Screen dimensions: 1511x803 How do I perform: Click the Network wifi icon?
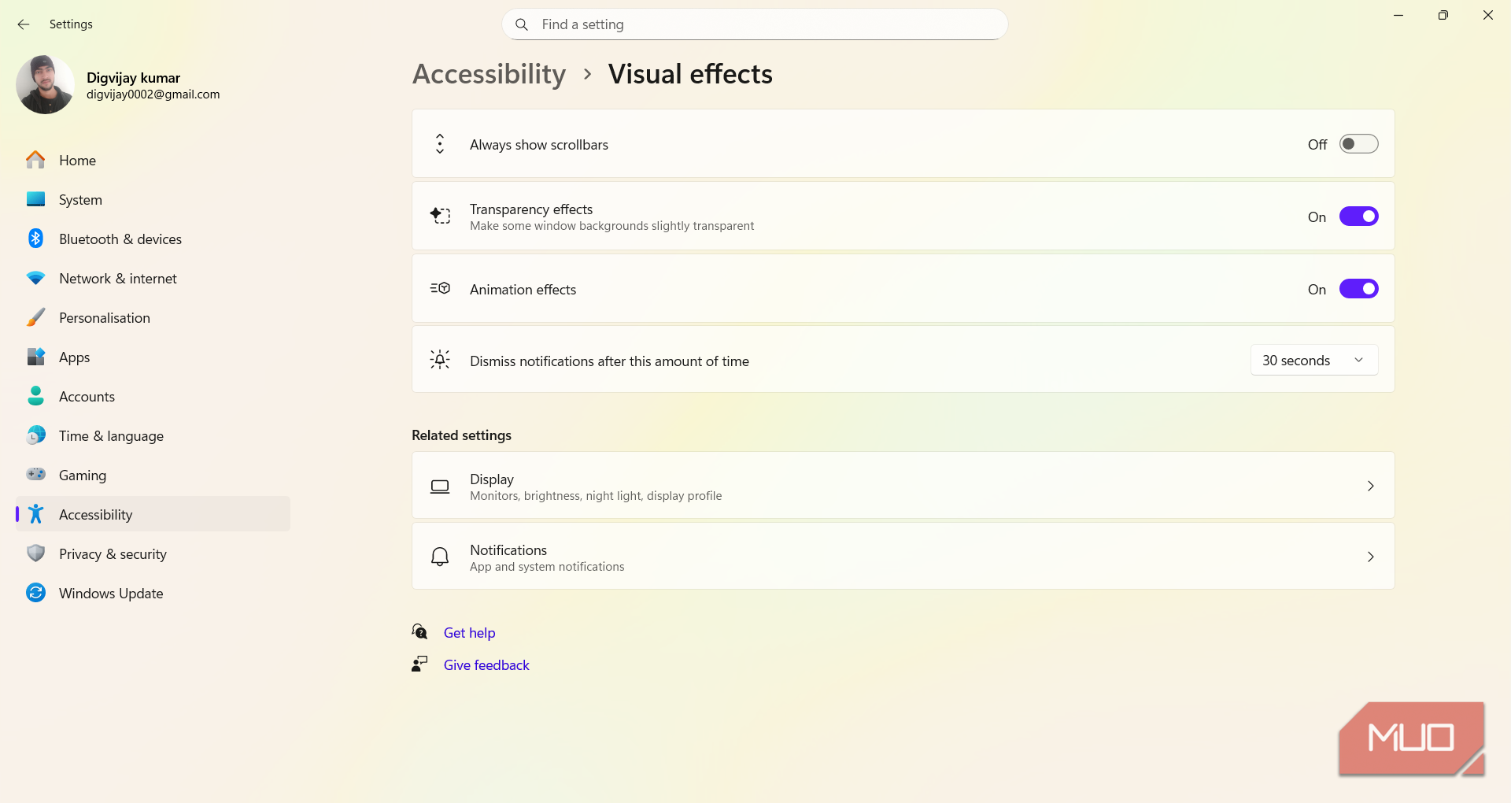[x=35, y=278]
